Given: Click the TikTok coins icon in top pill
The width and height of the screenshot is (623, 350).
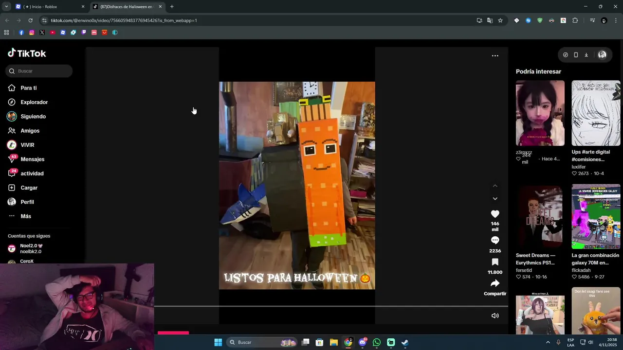Looking at the screenshot, I should 565,55.
